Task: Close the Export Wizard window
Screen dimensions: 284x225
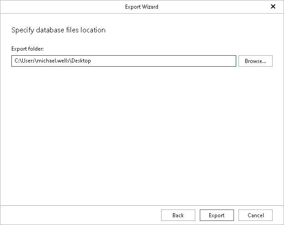Action: click(273, 7)
